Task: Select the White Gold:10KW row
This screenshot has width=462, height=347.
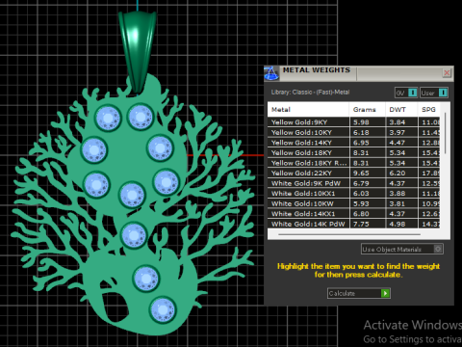Action: (x=354, y=203)
